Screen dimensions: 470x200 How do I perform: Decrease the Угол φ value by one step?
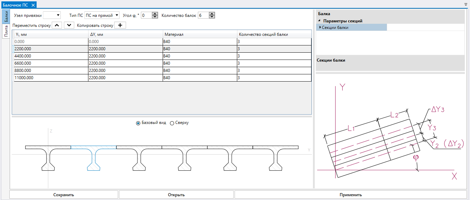pos(155,17)
